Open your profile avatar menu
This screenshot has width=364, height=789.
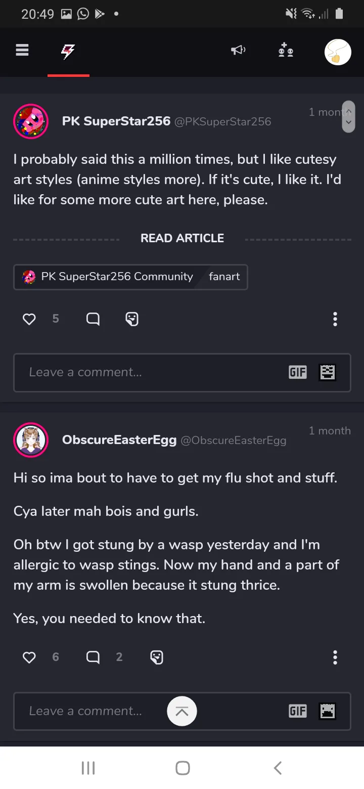[x=337, y=52]
